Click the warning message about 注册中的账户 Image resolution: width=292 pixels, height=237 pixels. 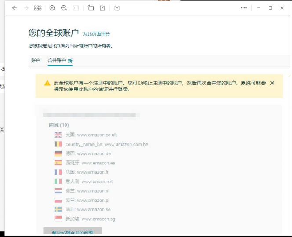[x=160, y=86]
